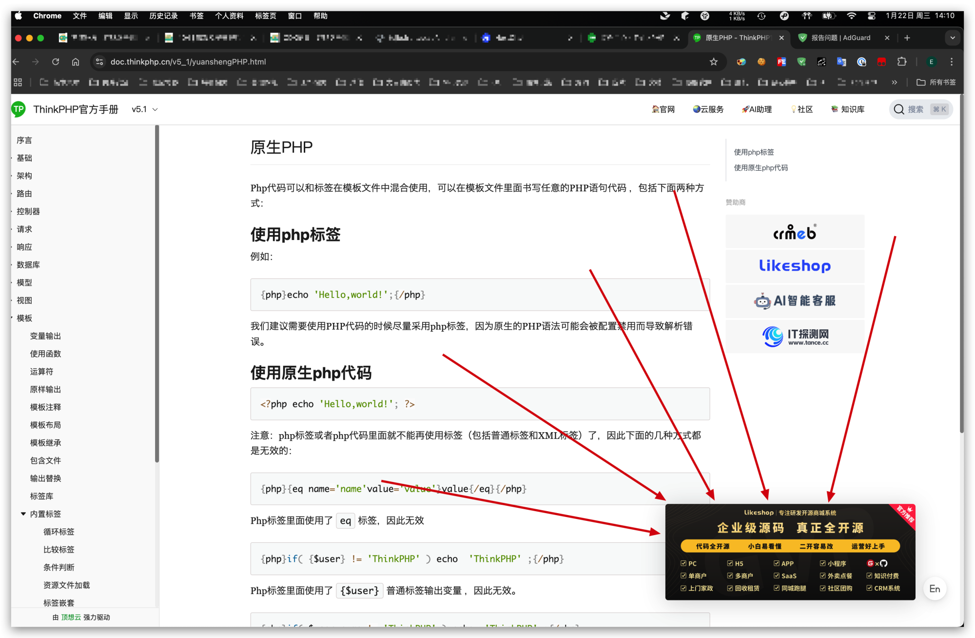Open the 历史记录 menu
The width and height of the screenshot is (975, 638).
tap(163, 16)
